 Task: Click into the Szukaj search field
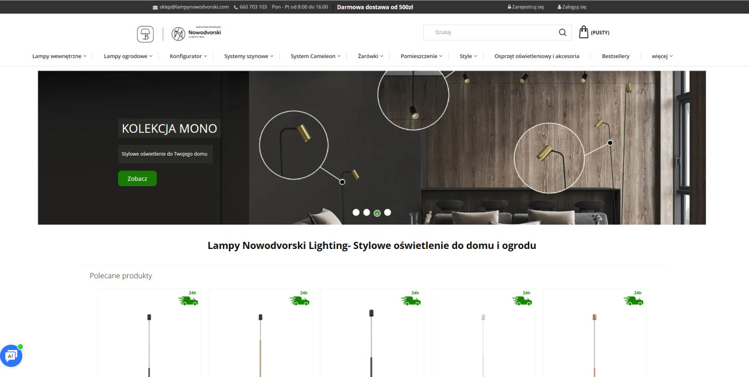pos(491,33)
